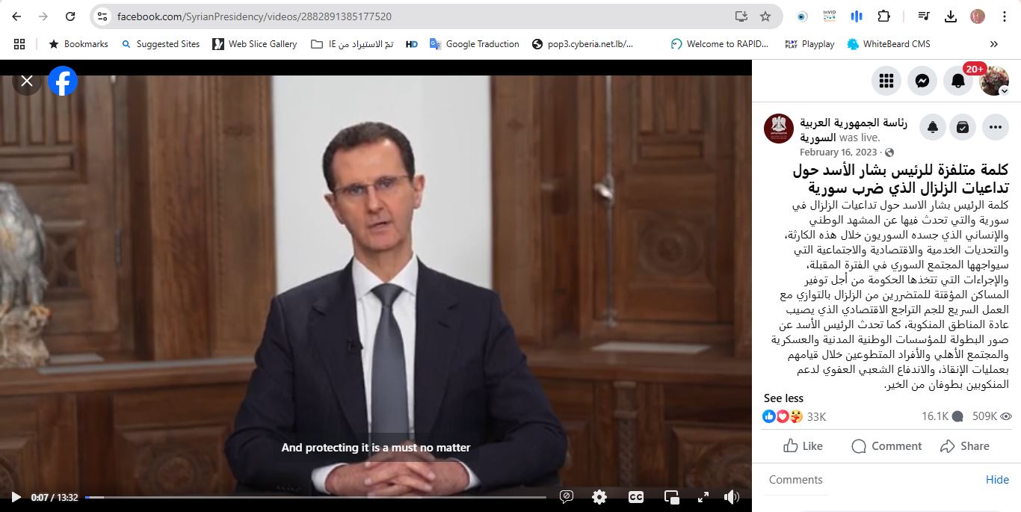Open the Facebook apps grid menu
This screenshot has width=1021, height=512.
click(x=886, y=81)
